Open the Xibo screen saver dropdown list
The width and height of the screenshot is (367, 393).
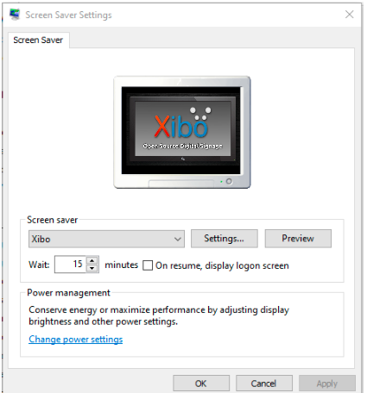(106, 239)
